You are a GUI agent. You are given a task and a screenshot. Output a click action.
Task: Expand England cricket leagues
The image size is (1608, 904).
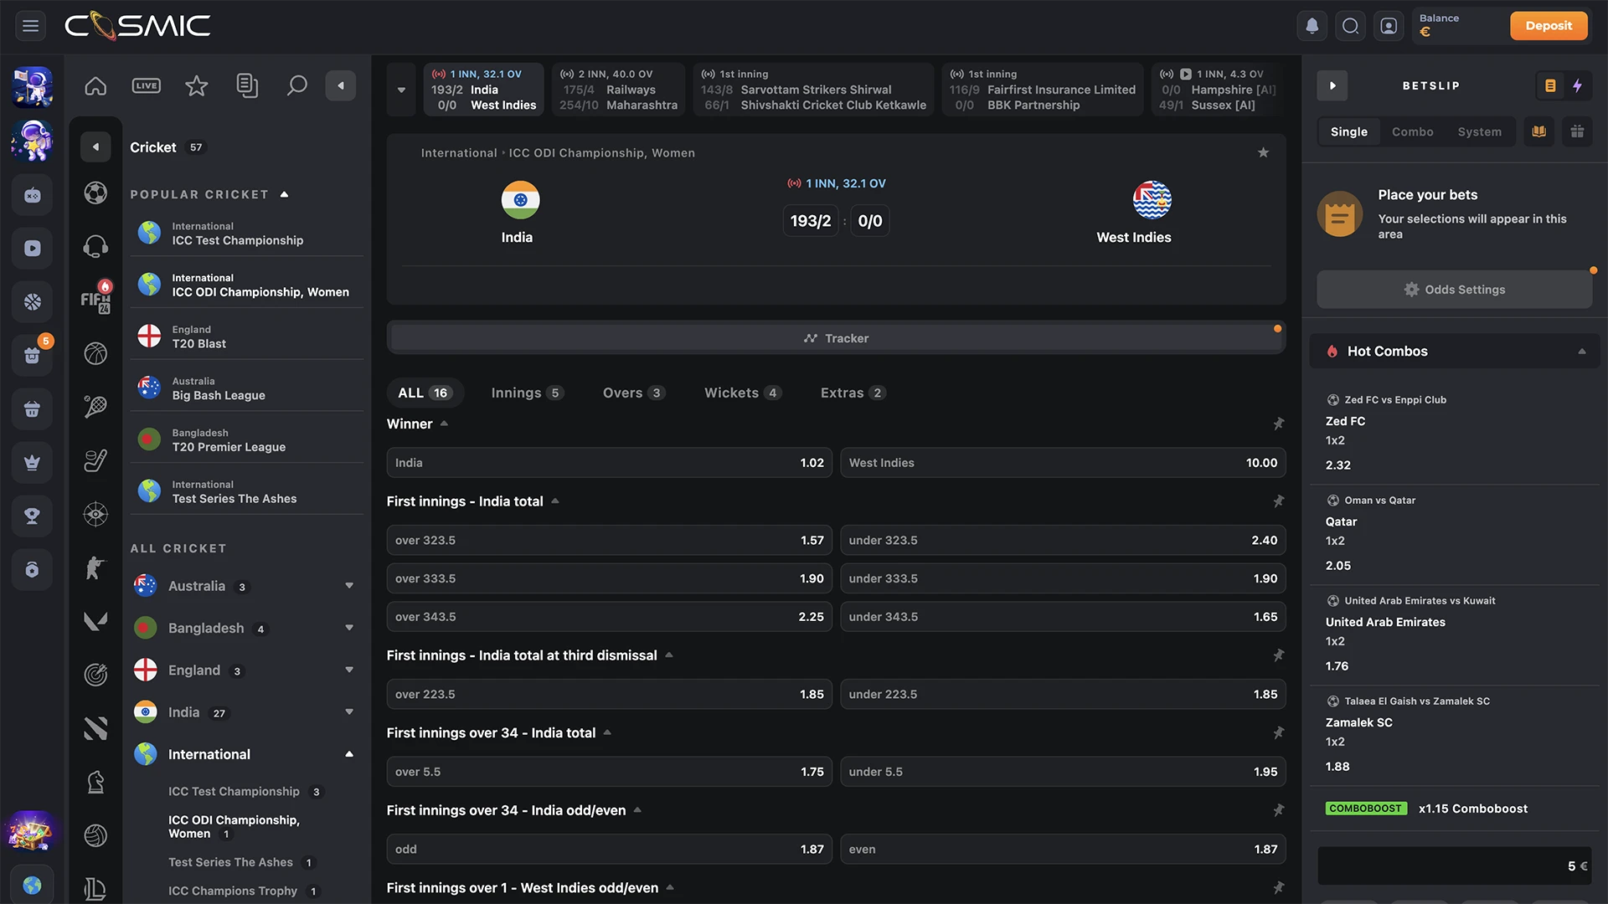349,670
